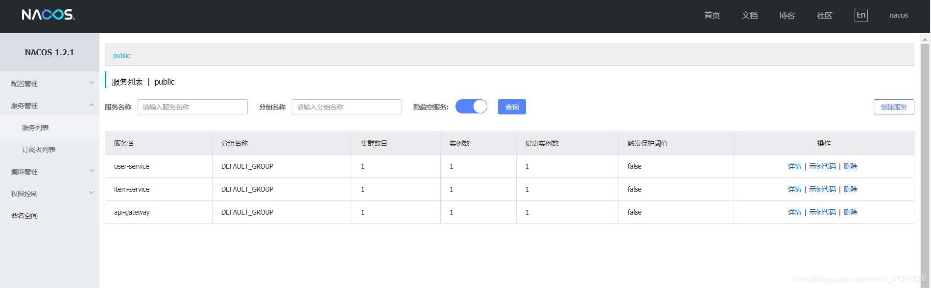Expand the 权限控制 menu chevron

click(x=92, y=193)
